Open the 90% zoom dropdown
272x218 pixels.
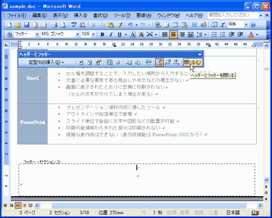coord(246,25)
